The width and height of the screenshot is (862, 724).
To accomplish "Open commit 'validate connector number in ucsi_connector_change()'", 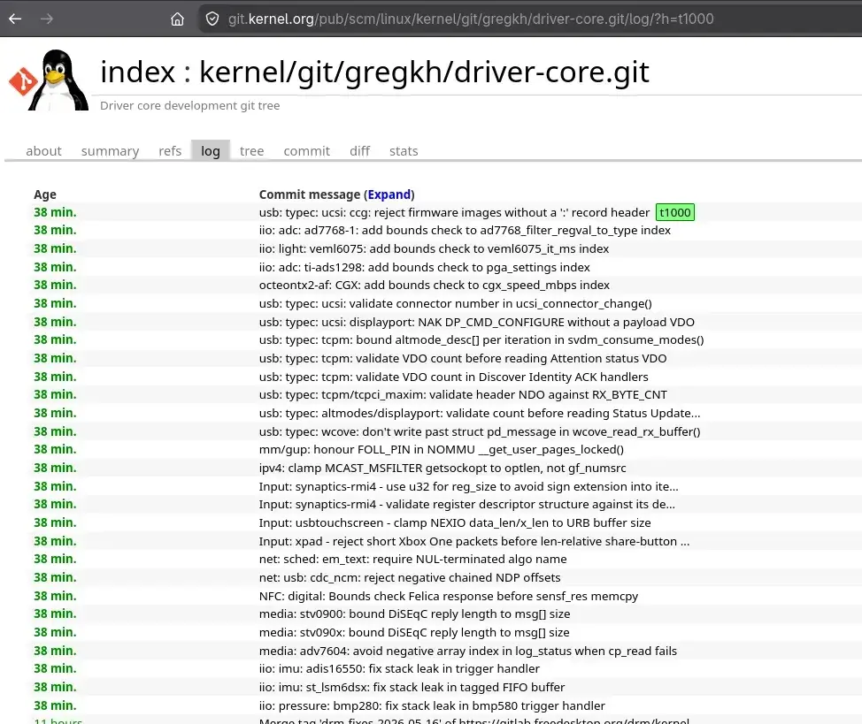I will coord(455,304).
